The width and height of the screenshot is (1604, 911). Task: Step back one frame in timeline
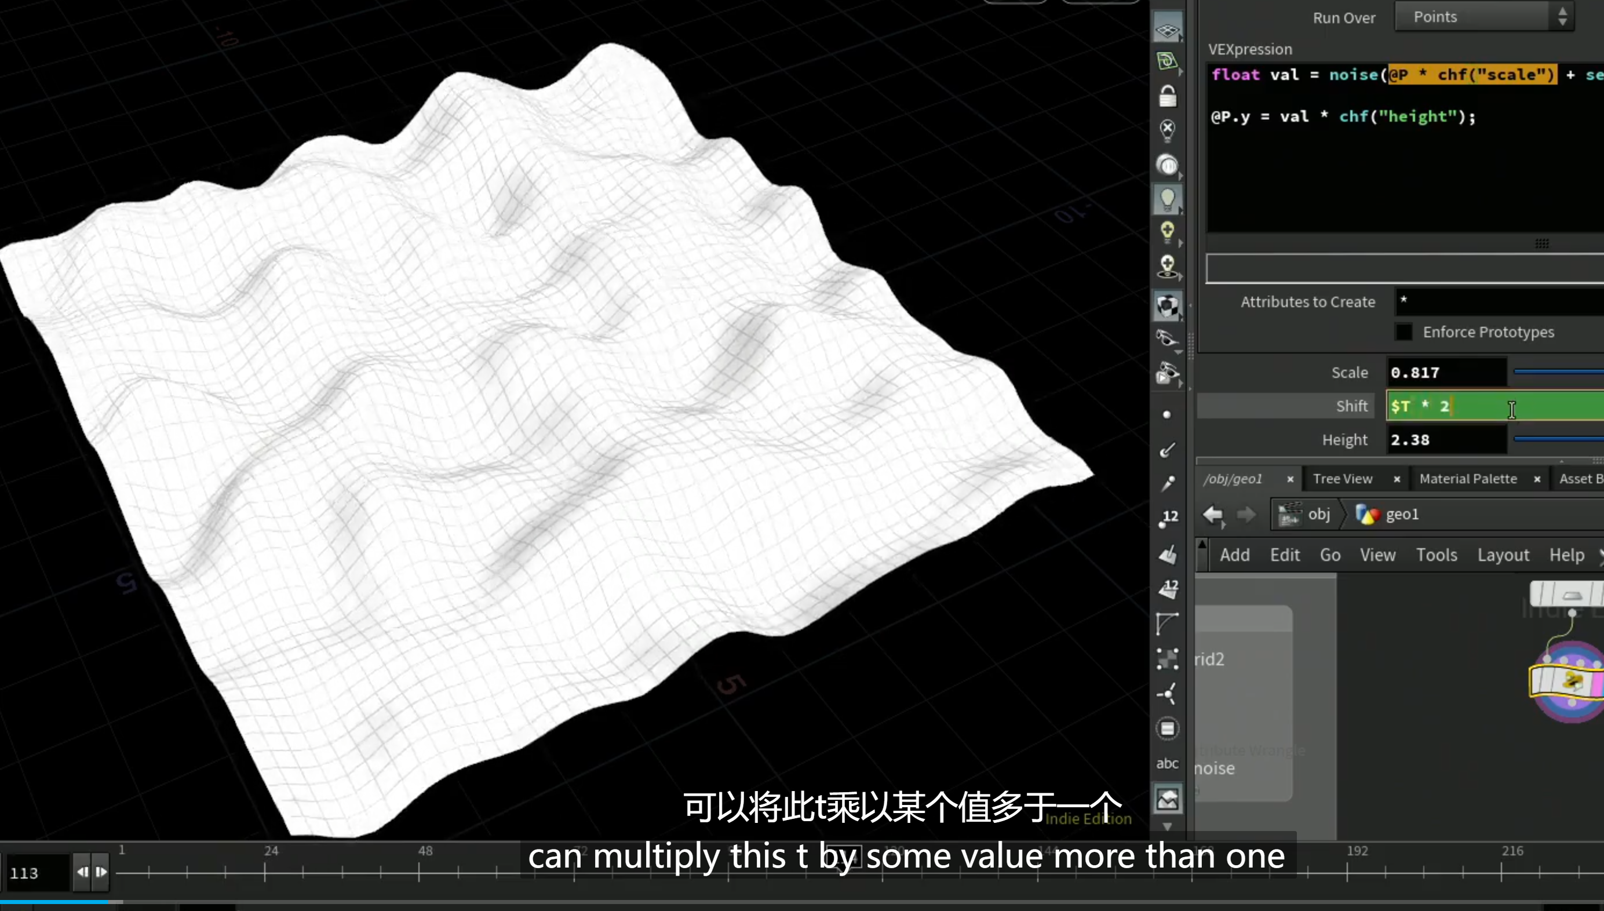tap(83, 872)
